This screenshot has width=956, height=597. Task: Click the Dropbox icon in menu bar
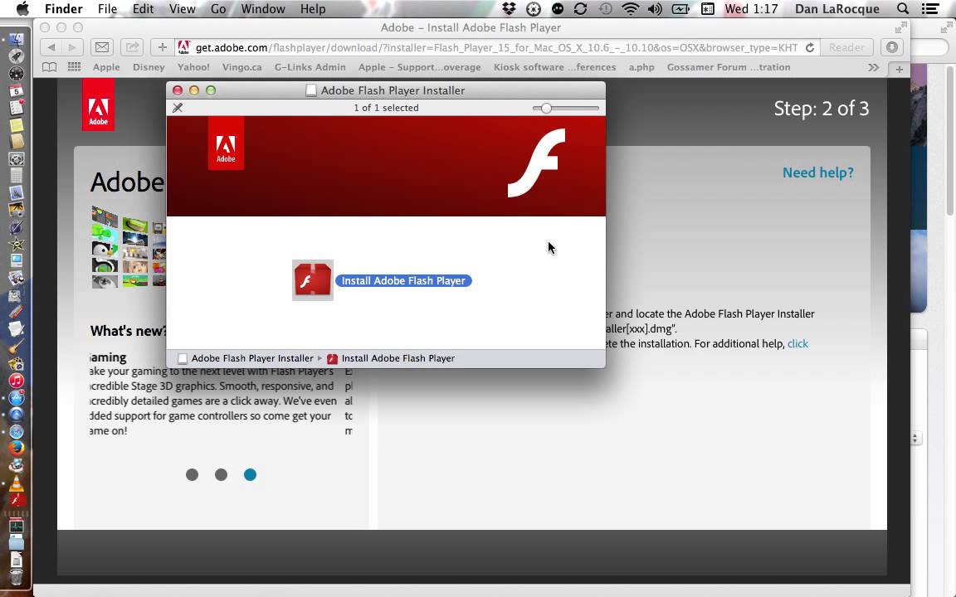coord(509,9)
